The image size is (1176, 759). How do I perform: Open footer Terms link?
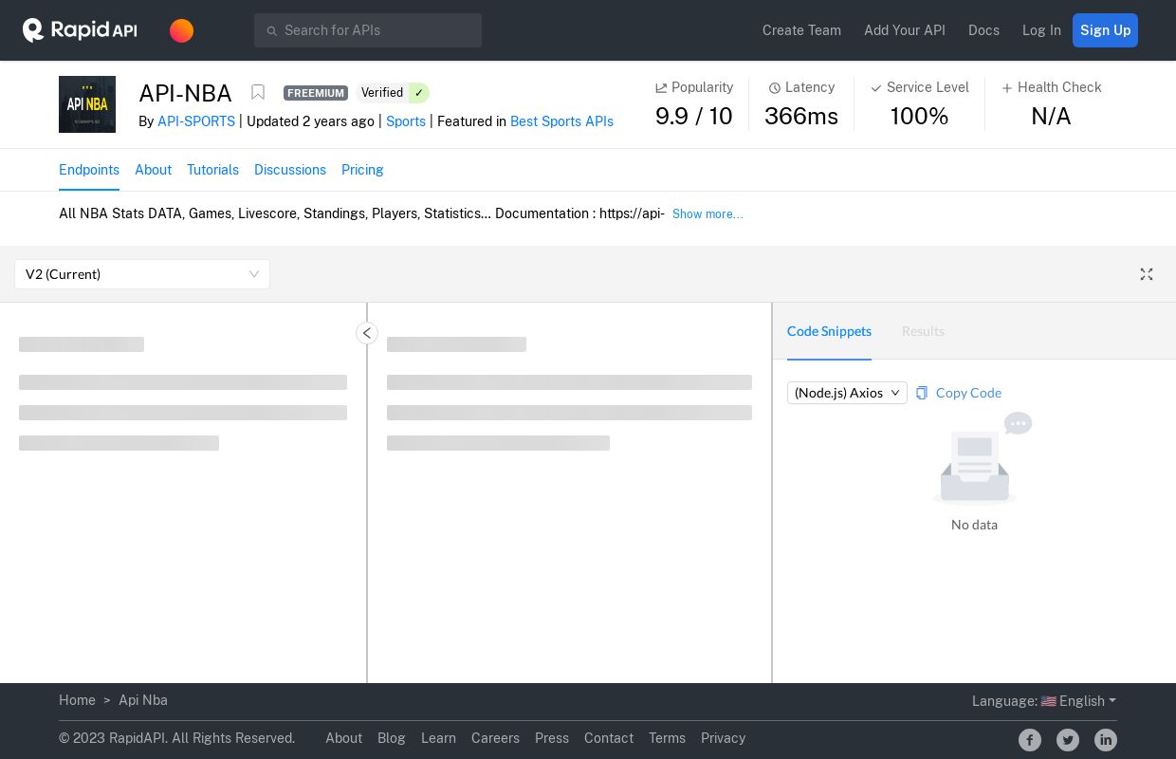667,738
